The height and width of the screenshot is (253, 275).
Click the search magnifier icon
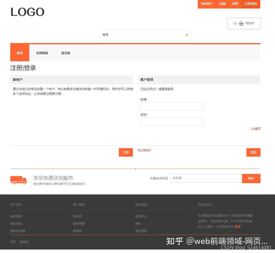click(x=187, y=35)
